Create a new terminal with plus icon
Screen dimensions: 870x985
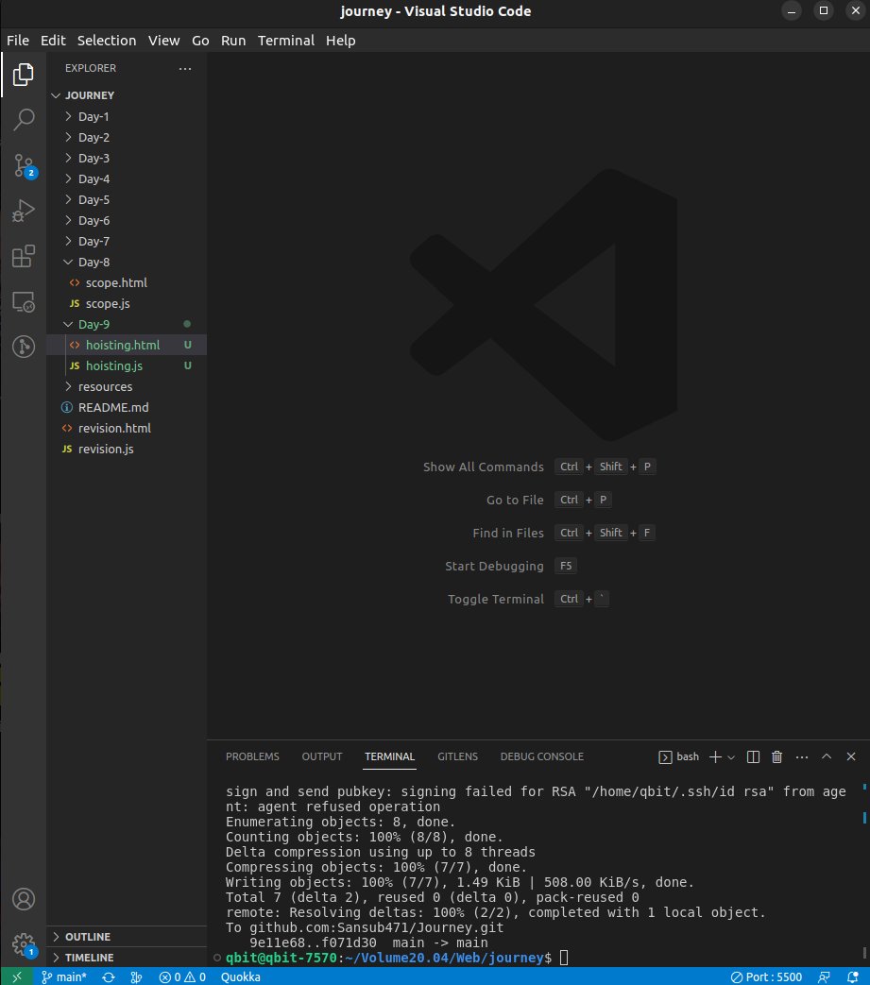[715, 757]
